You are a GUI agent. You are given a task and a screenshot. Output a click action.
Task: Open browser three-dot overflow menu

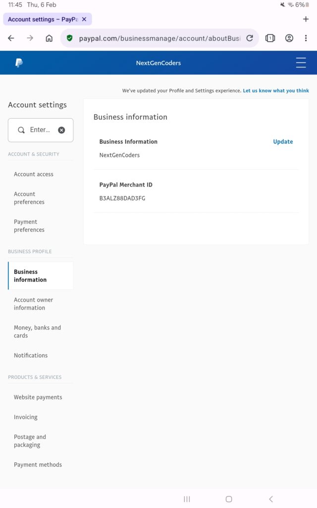coord(306,38)
